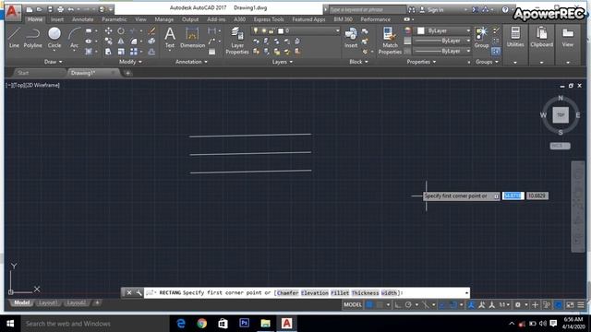Click the Width option in command line
This screenshot has width=591, height=332.
pos(389,293)
